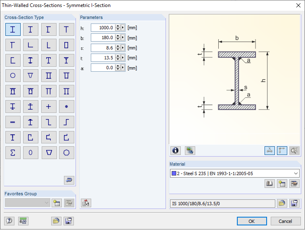Click the Cancel button
This screenshot has height=239, width=305.
tap(285, 221)
